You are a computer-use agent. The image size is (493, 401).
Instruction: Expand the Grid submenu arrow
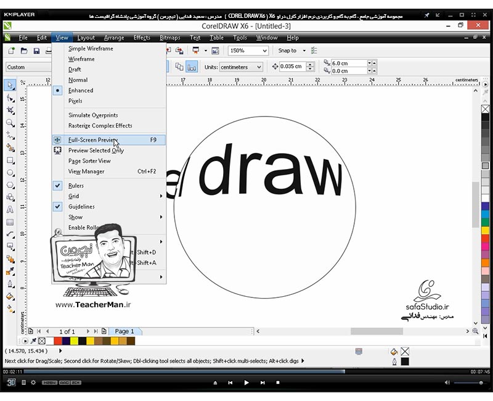[x=161, y=196]
